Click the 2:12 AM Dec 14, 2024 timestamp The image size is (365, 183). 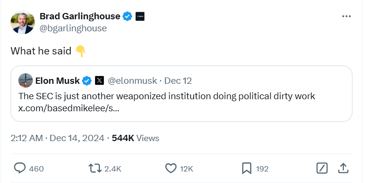(57, 138)
